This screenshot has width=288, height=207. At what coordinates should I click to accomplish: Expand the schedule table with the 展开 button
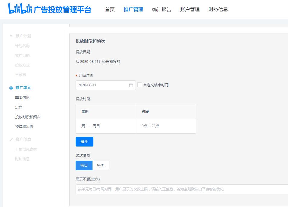[x=84, y=141]
